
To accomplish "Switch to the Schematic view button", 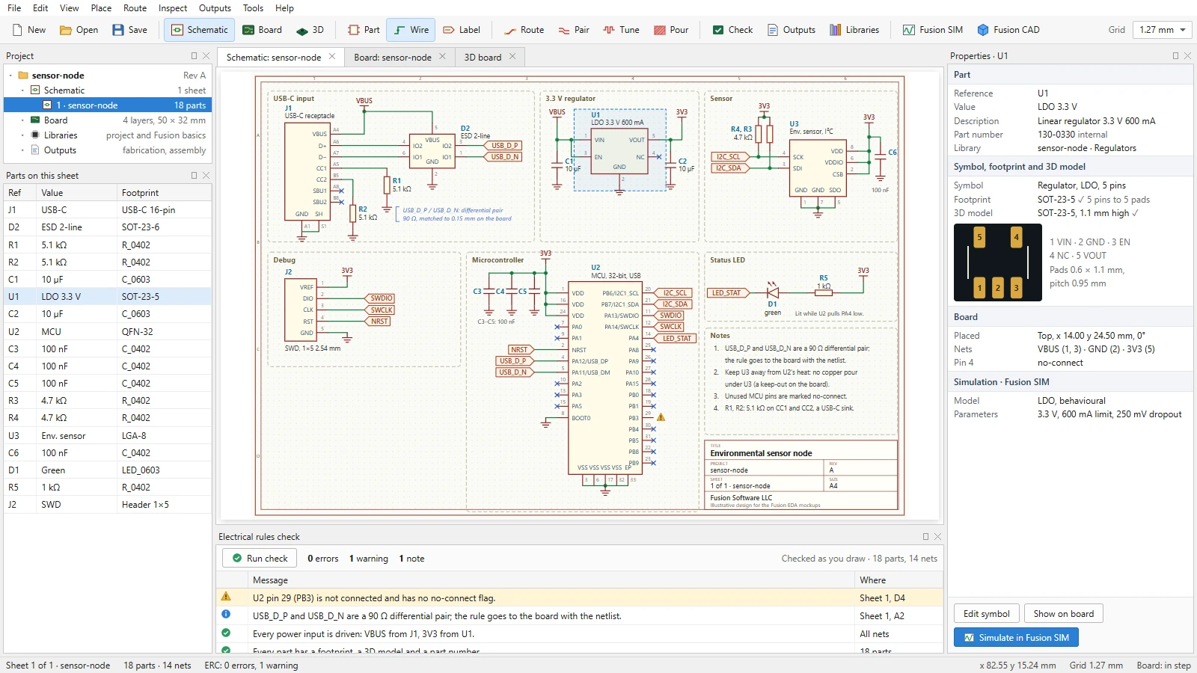I will click(200, 30).
